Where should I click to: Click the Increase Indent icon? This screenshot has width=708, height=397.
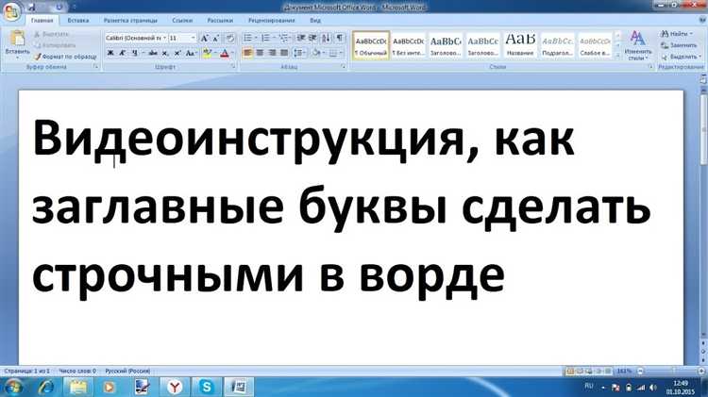pos(312,38)
